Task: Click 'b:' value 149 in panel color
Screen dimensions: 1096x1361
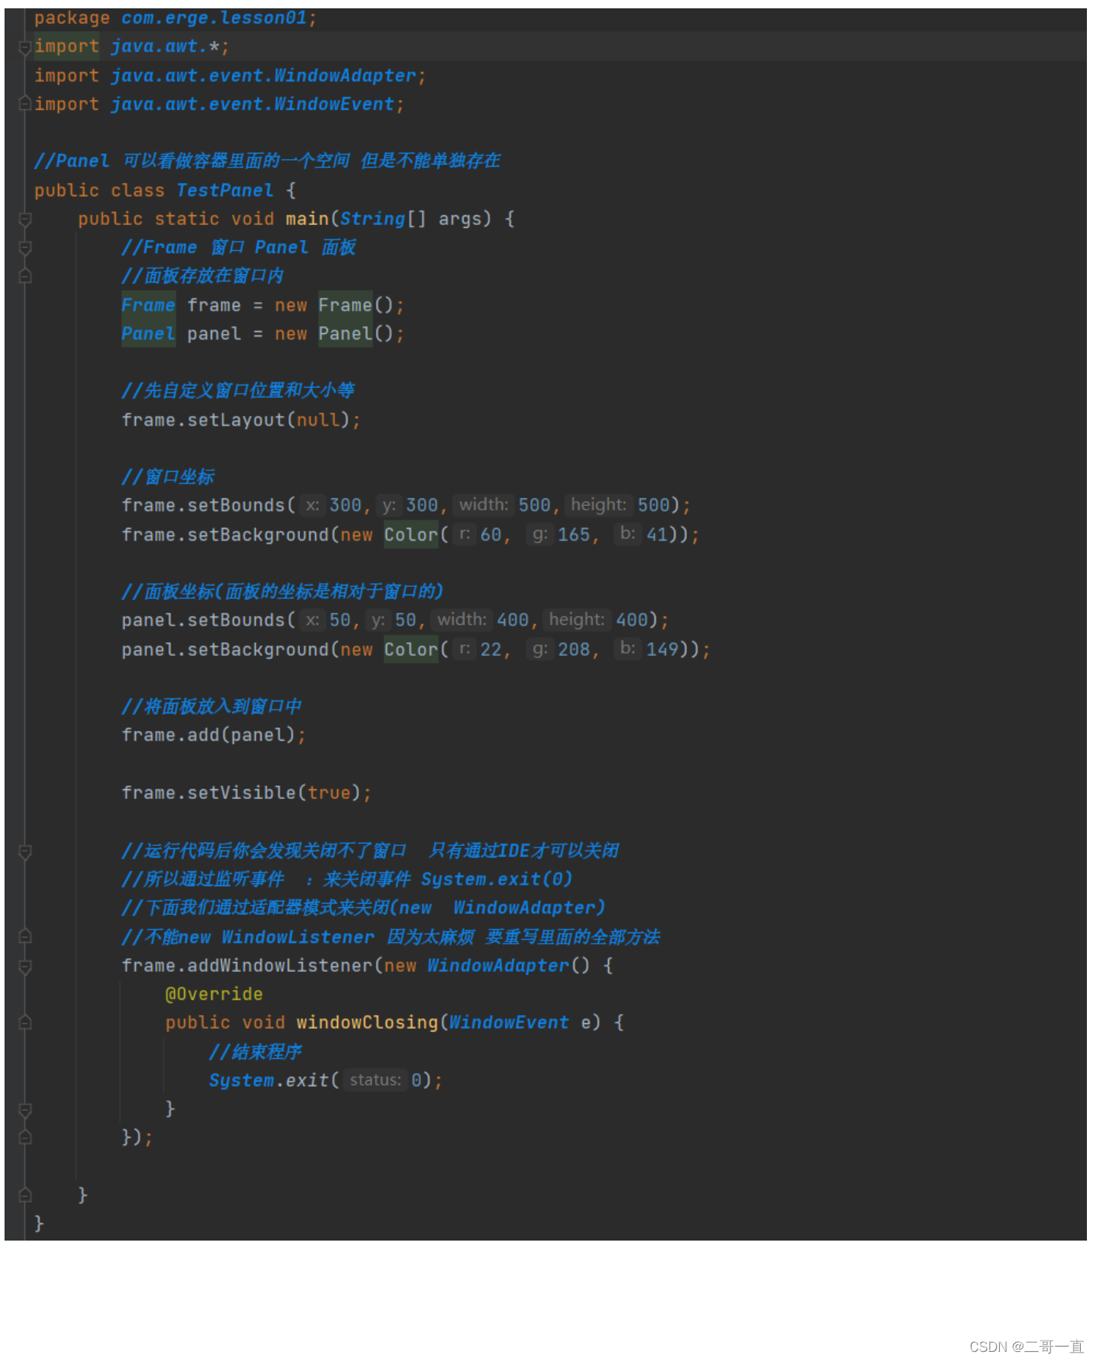Action: [x=662, y=650]
